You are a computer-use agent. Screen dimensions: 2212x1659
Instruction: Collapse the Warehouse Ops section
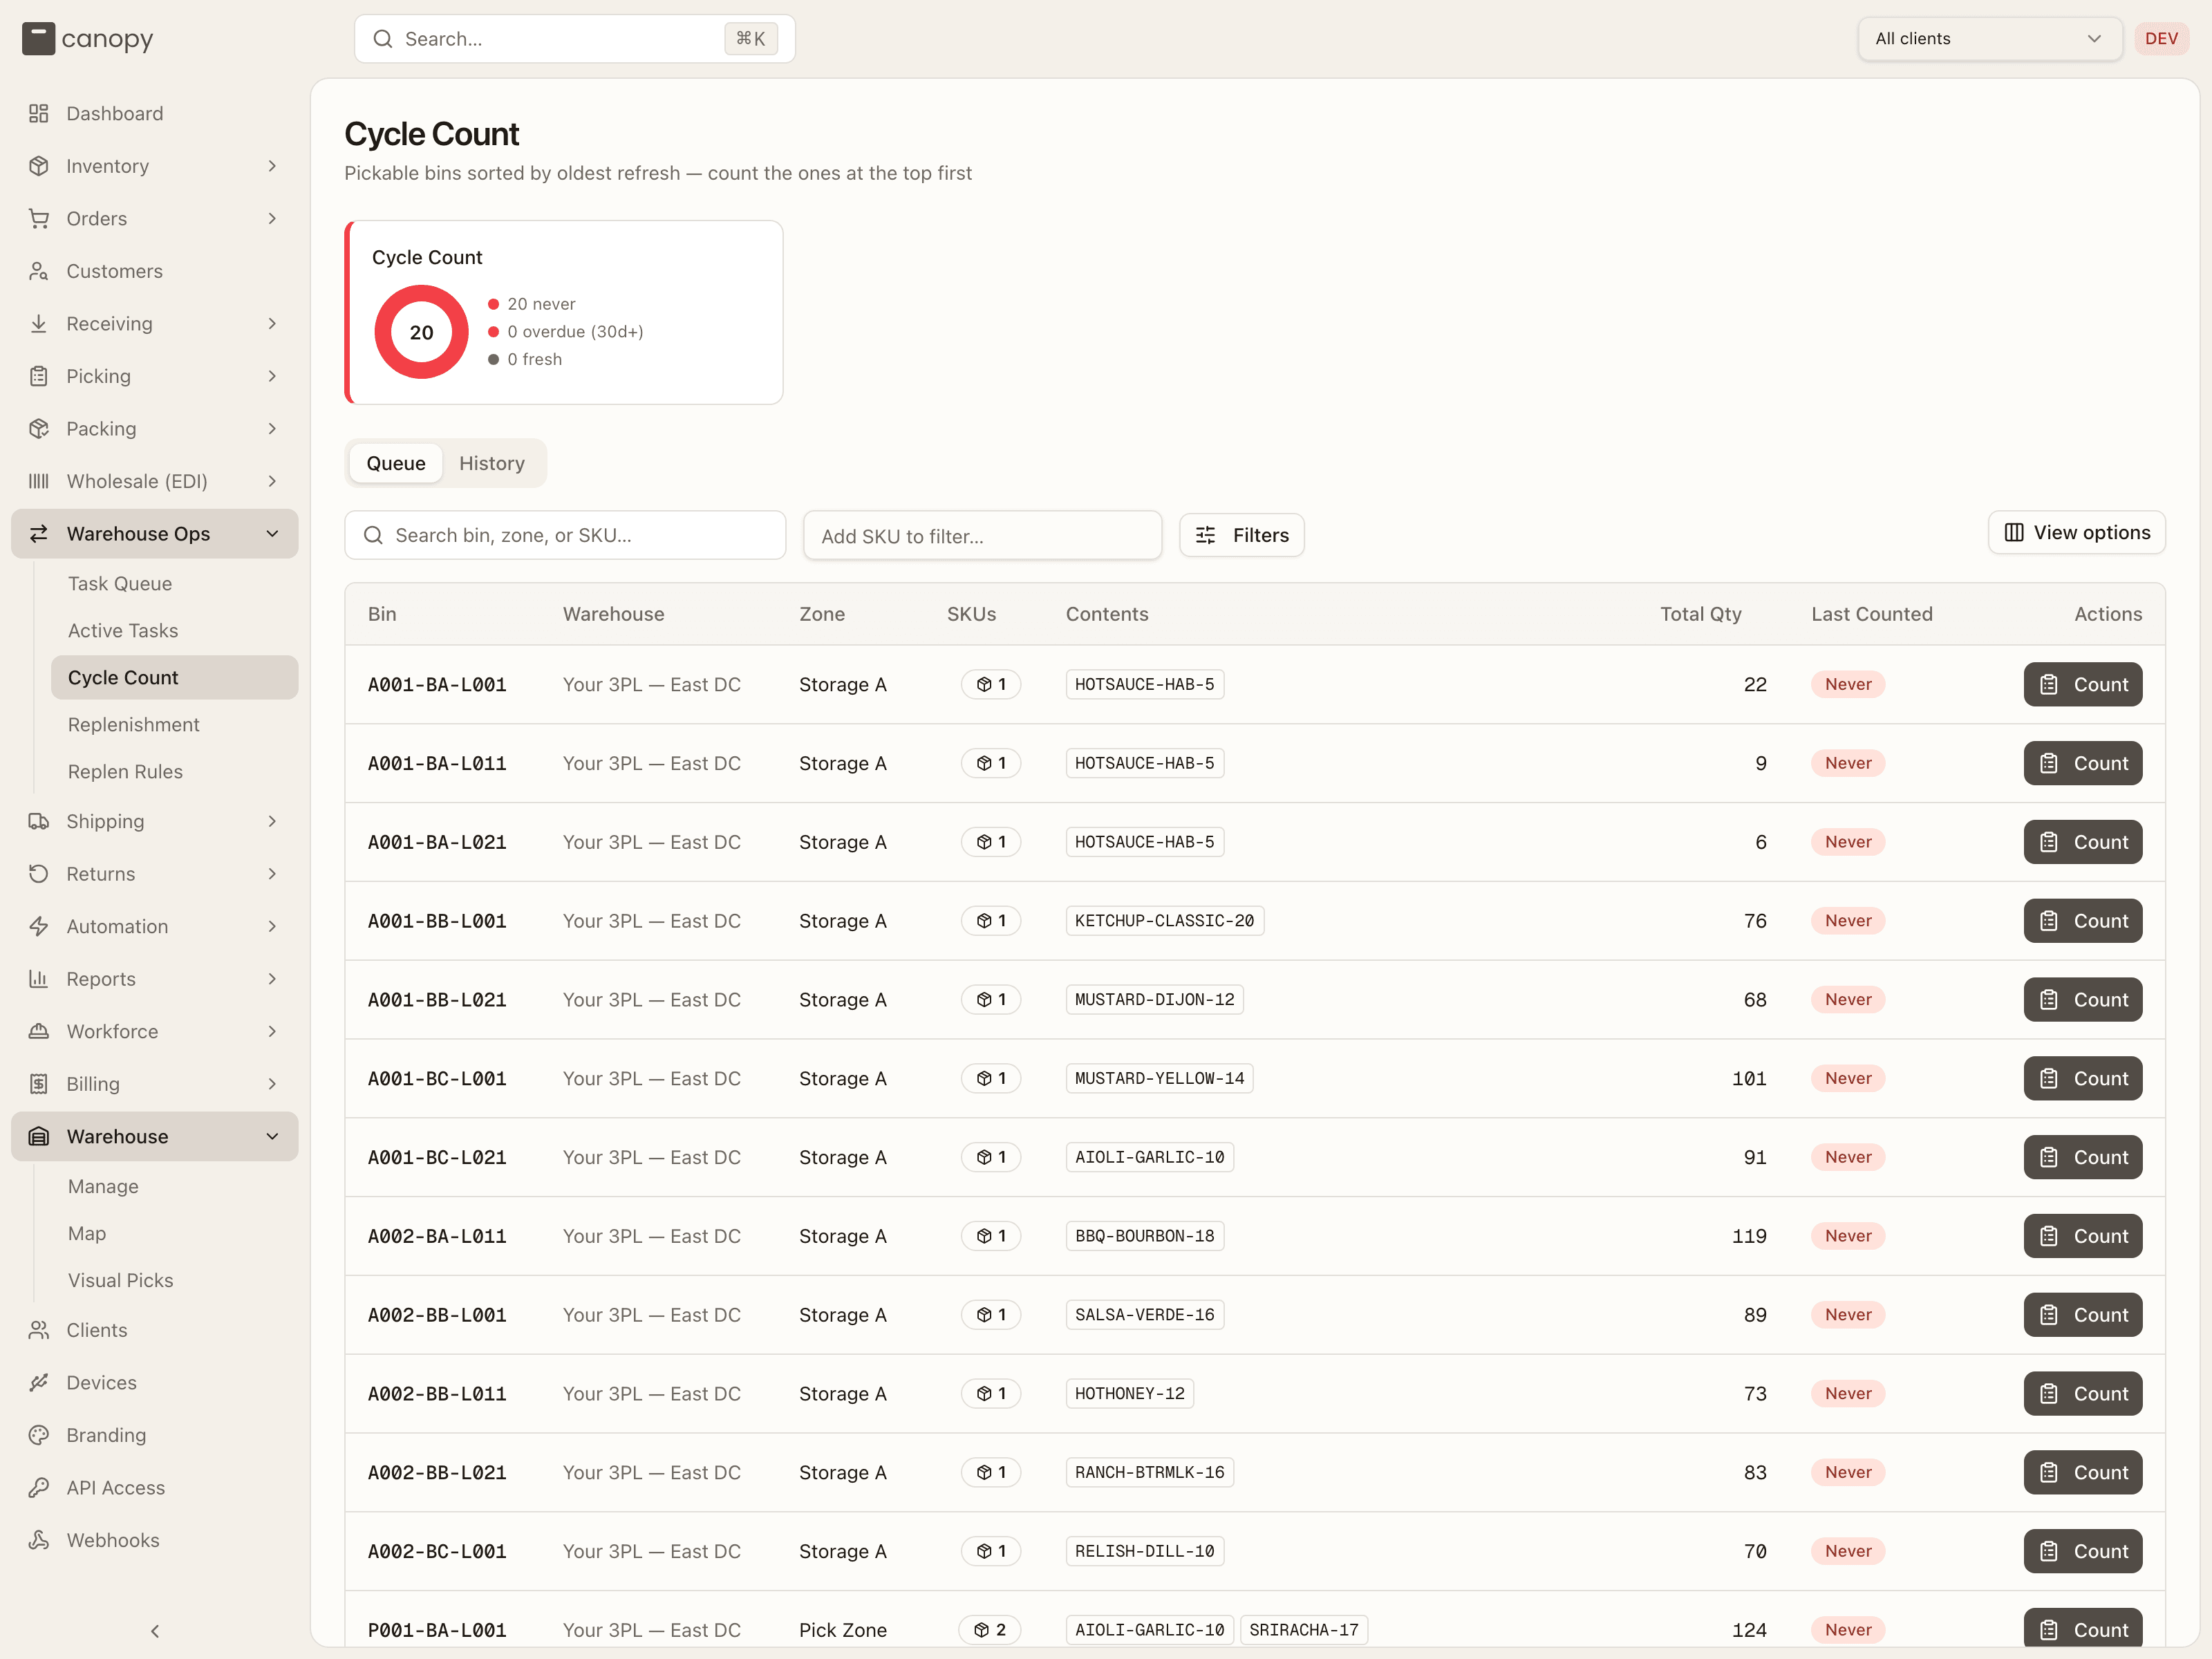coord(272,534)
